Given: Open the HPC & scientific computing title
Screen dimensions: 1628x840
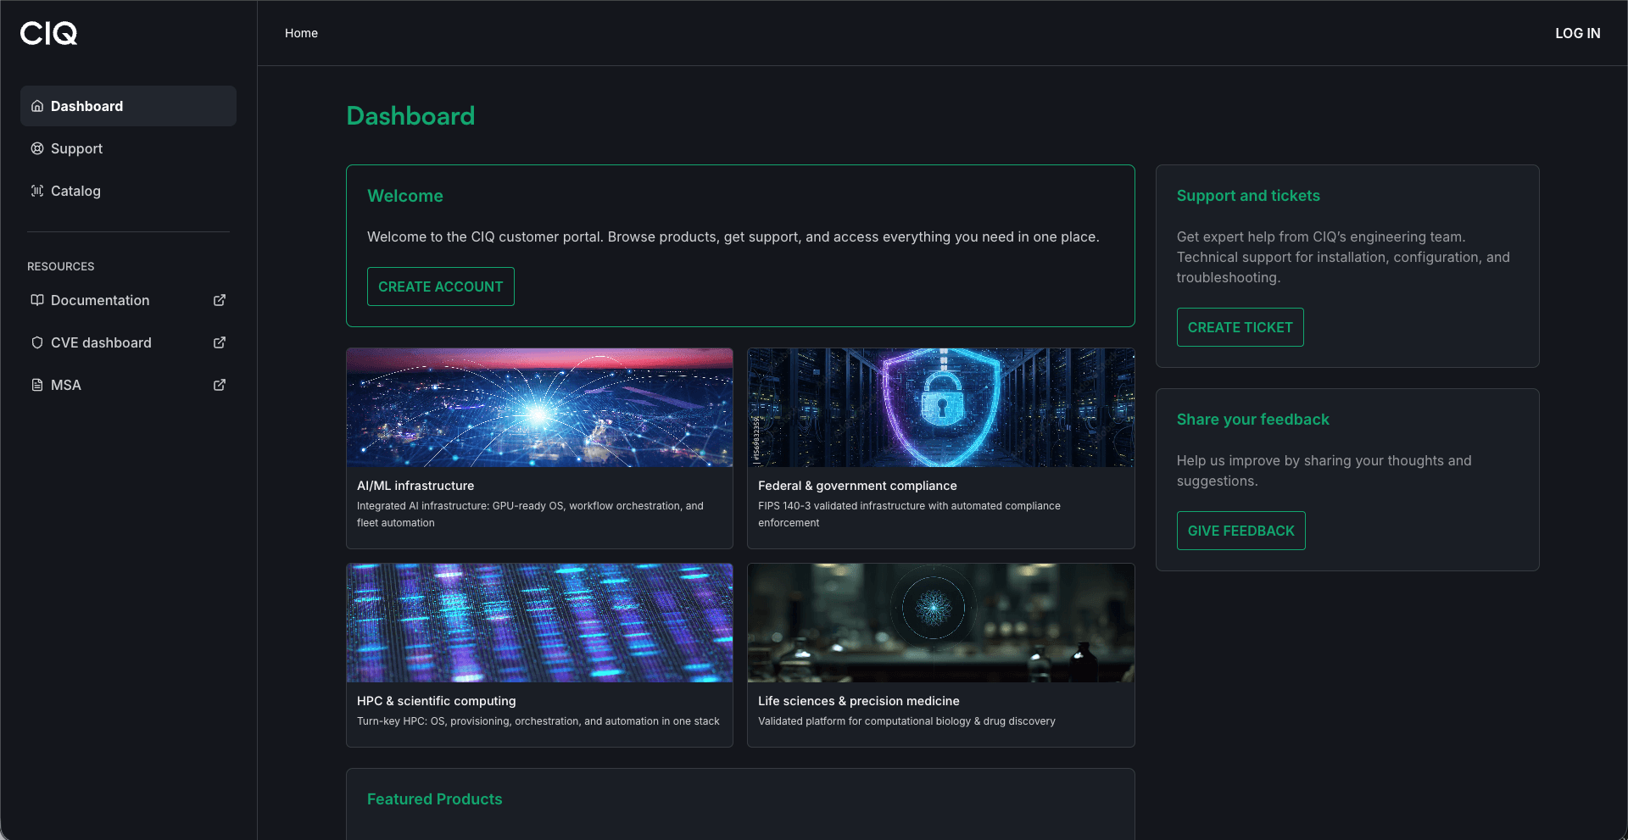Looking at the screenshot, I should (x=436, y=701).
